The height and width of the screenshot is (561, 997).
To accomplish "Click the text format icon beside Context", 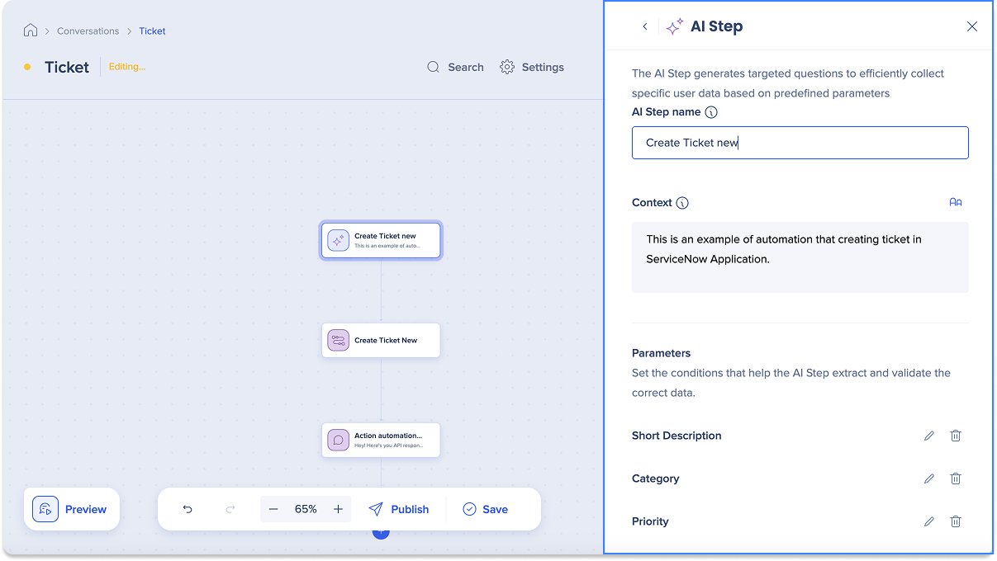I will coord(956,202).
